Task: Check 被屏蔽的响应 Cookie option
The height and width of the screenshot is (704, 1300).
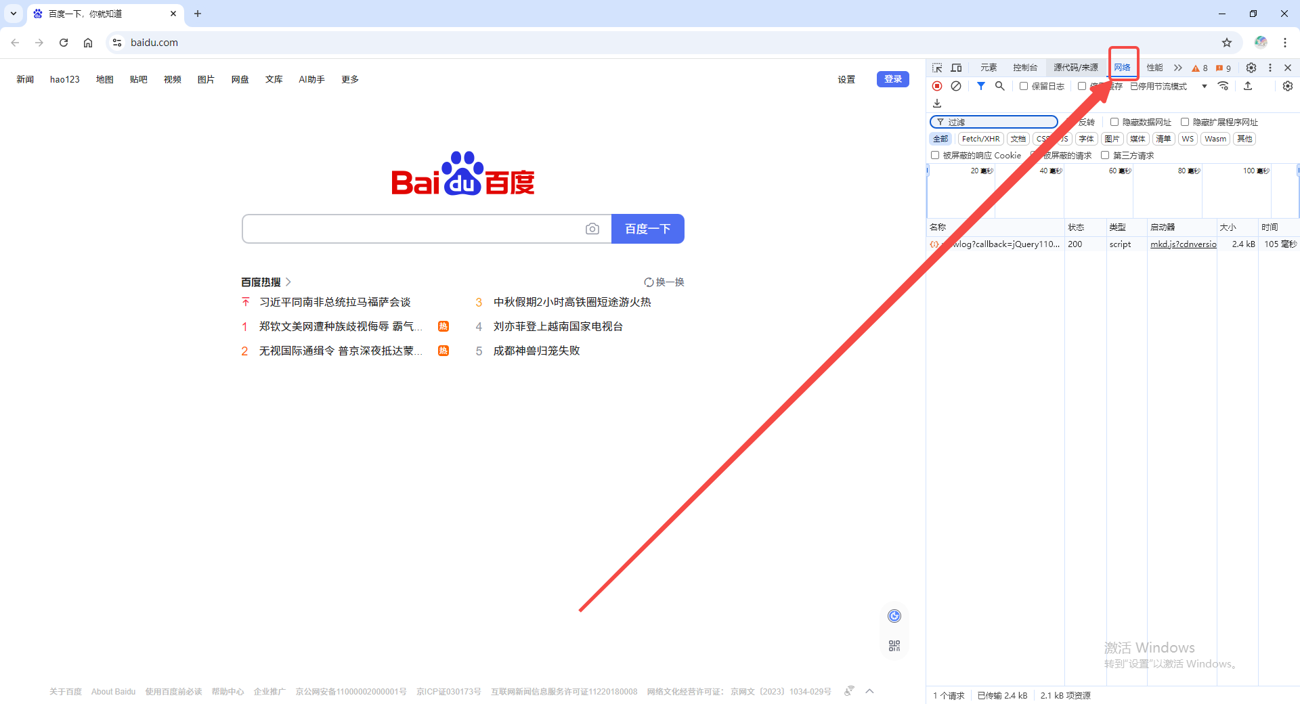Action: 935,155
